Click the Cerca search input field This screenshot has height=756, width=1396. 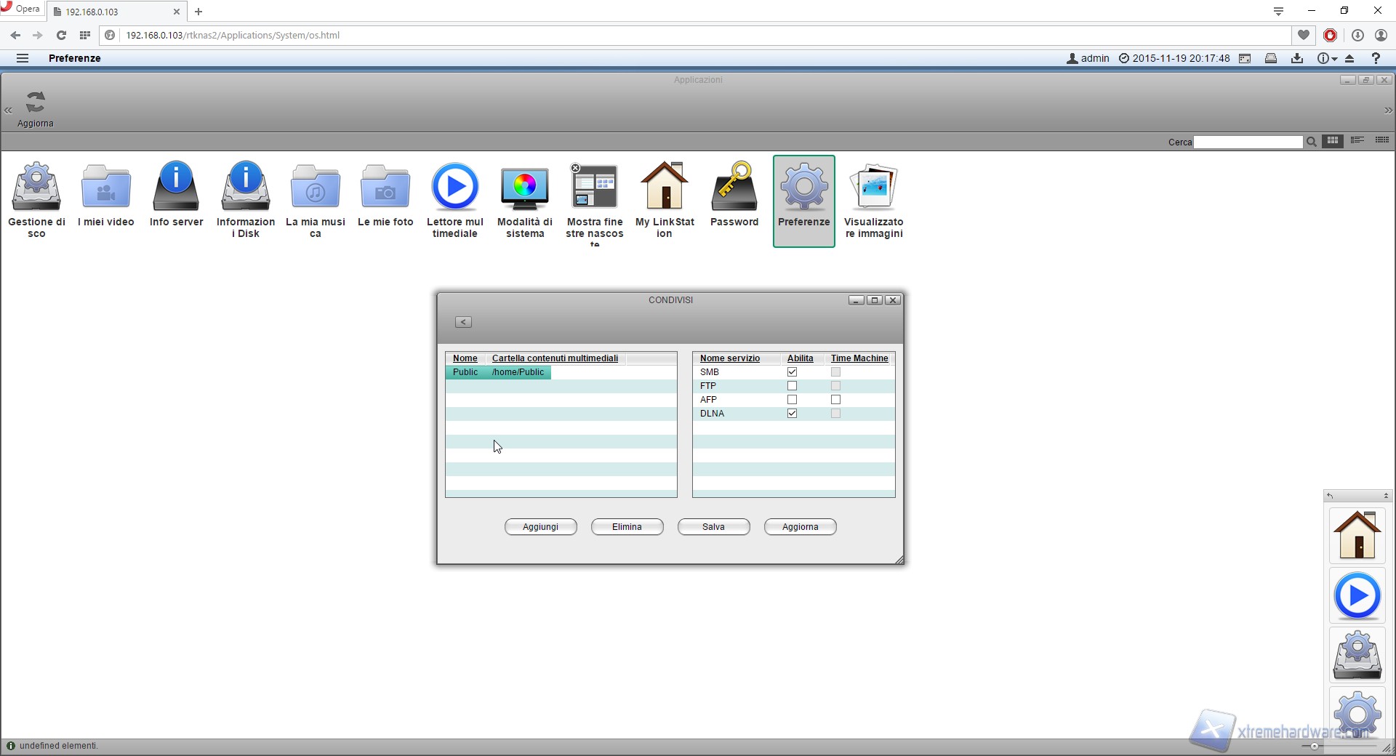[1248, 142]
